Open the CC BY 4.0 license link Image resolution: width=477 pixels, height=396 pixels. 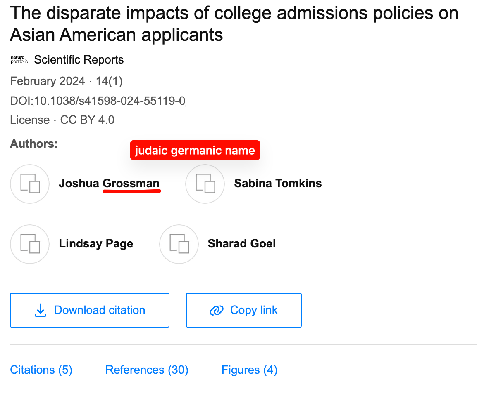[x=87, y=120]
